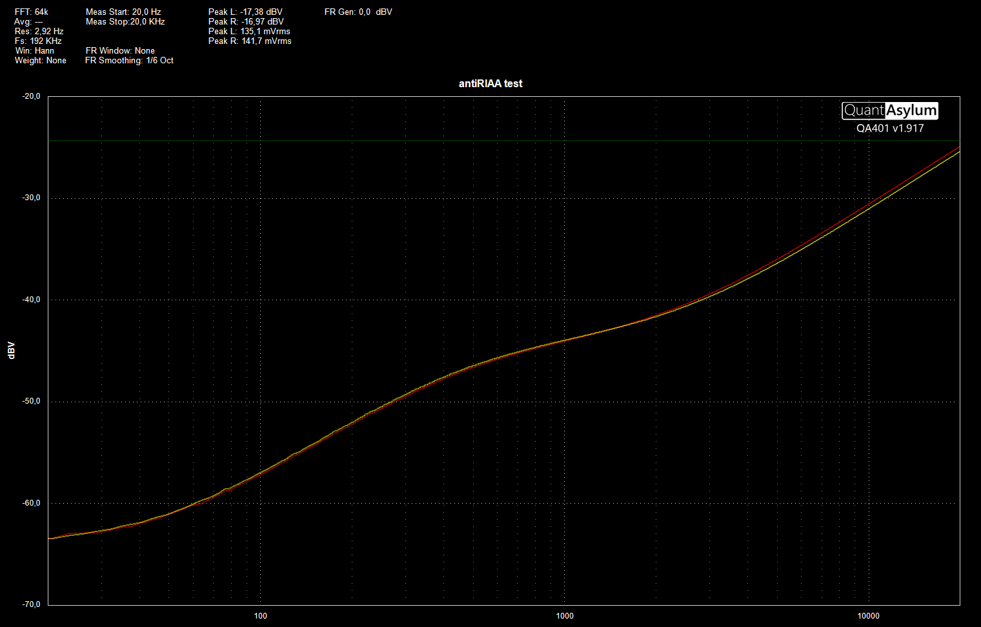Click the -70,0 tick on the dBV axis
Screen dimensions: 981x627
pyautogui.click(x=31, y=604)
